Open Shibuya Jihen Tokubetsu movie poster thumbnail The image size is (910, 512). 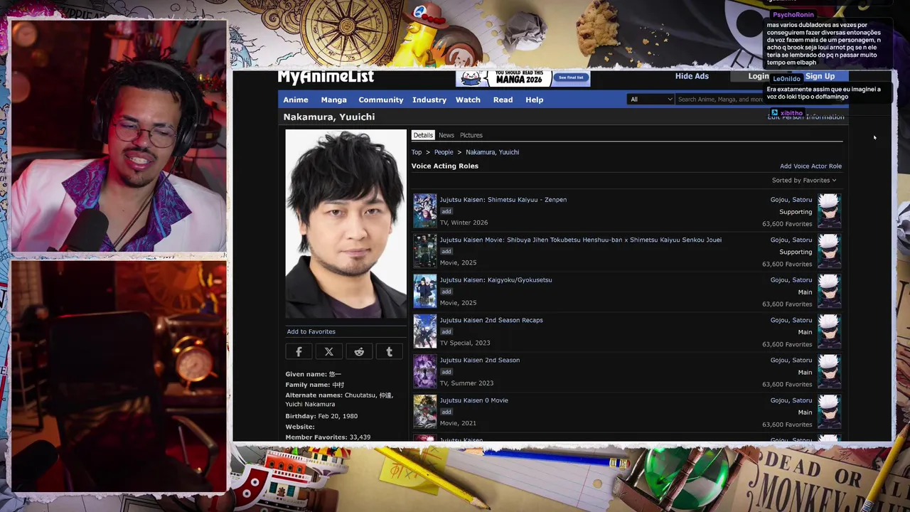point(425,251)
